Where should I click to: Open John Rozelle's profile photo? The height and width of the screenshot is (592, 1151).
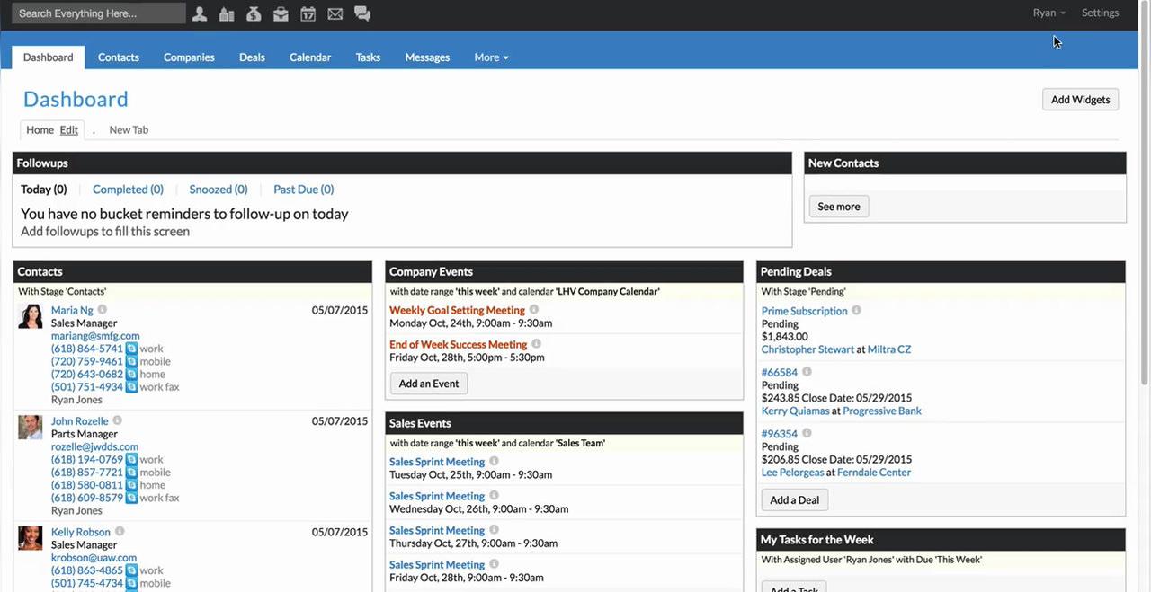[31, 427]
